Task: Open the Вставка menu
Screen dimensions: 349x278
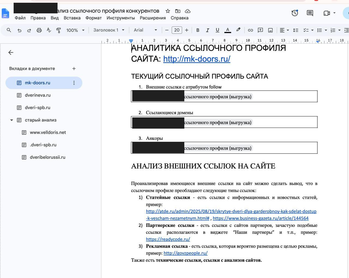Action: pos(72,18)
